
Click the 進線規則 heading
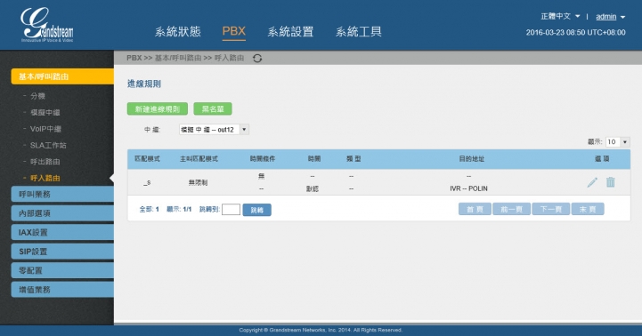click(x=143, y=84)
